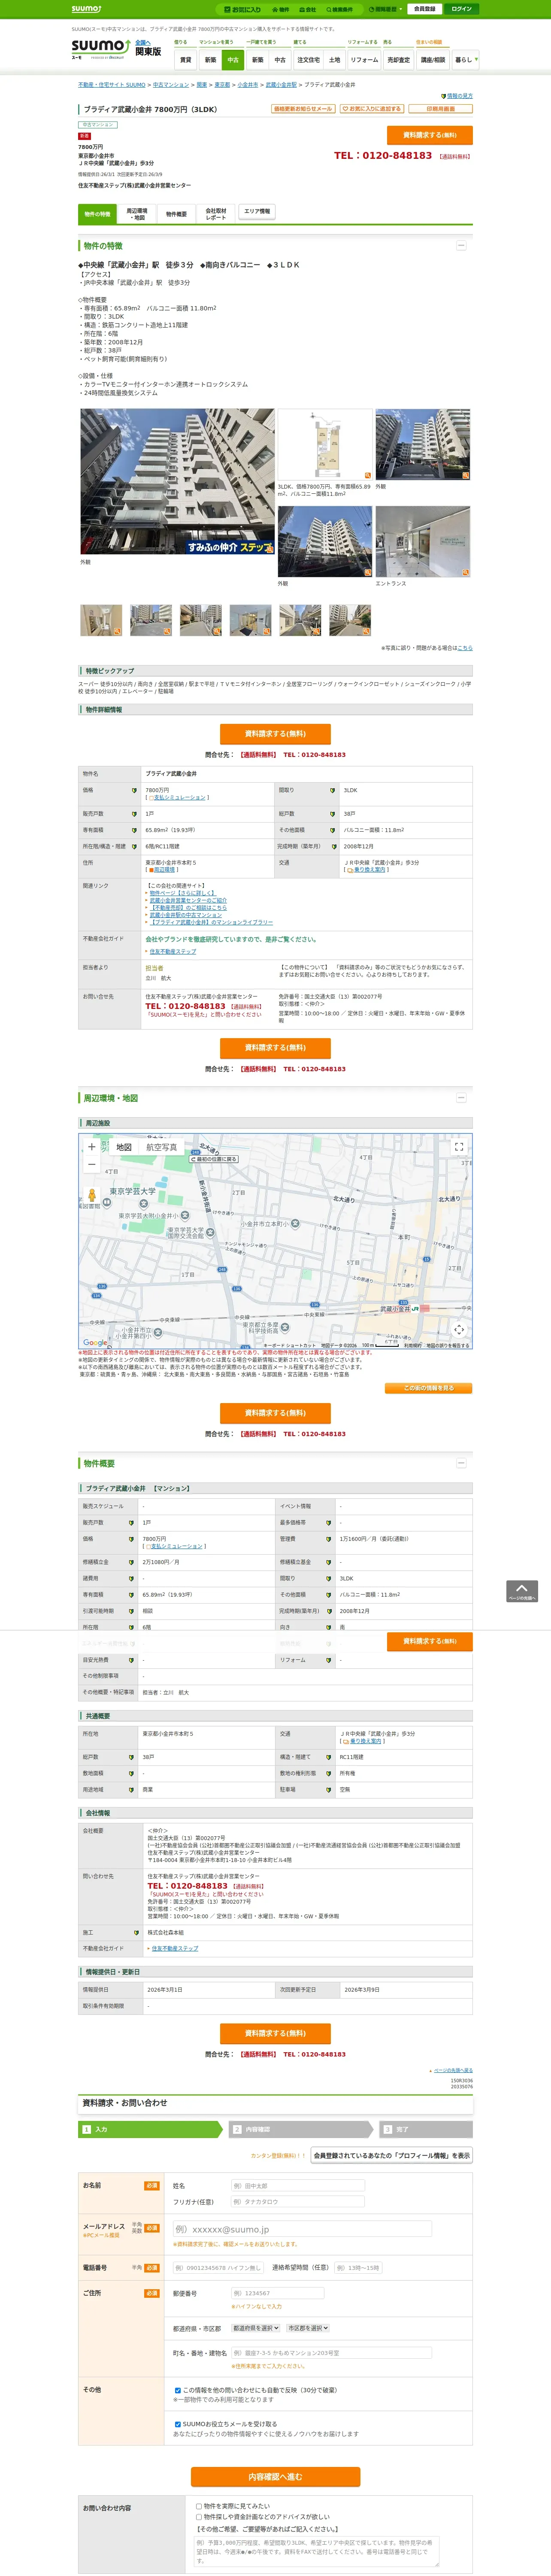The image size is (551, 2576).
Task: Check '物件を実際に見てみたい' option
Action: click(x=199, y=2506)
